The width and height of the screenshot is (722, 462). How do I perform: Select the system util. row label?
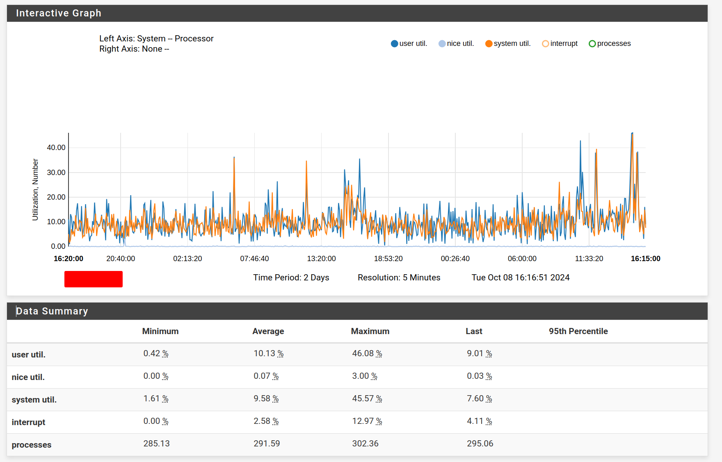[34, 400]
